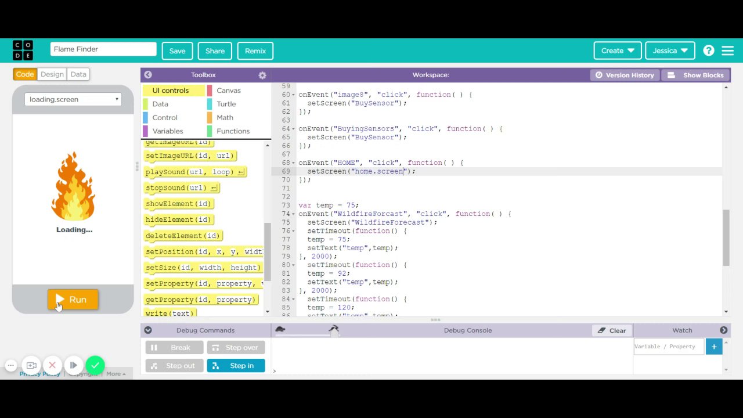743x418 pixels.
Task: Select the Control toolbox category
Action: (174, 117)
